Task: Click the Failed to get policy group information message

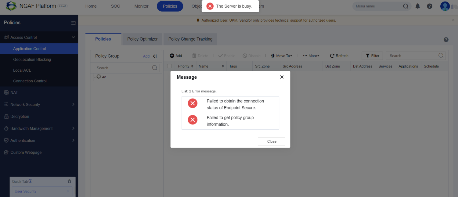Action: (x=230, y=121)
